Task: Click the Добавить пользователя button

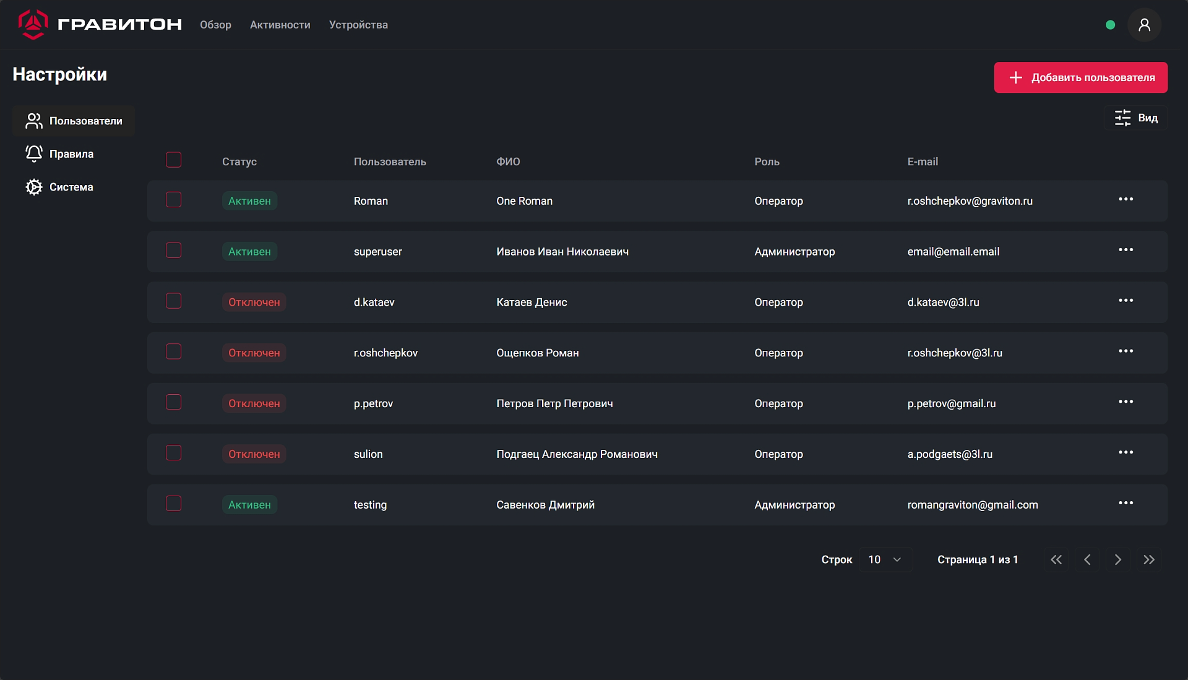Action: coord(1080,77)
